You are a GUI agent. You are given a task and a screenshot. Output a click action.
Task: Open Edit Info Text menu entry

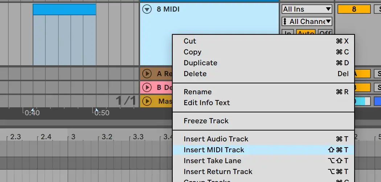[x=206, y=103]
